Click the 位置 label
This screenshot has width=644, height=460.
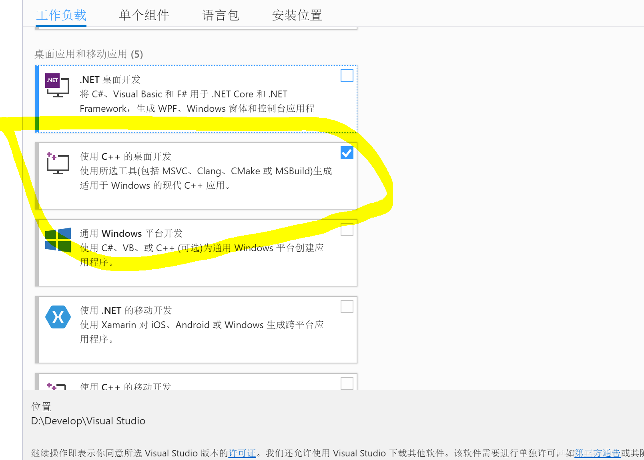41,407
